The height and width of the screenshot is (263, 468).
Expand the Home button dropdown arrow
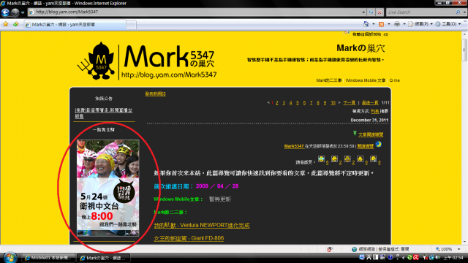374,24
